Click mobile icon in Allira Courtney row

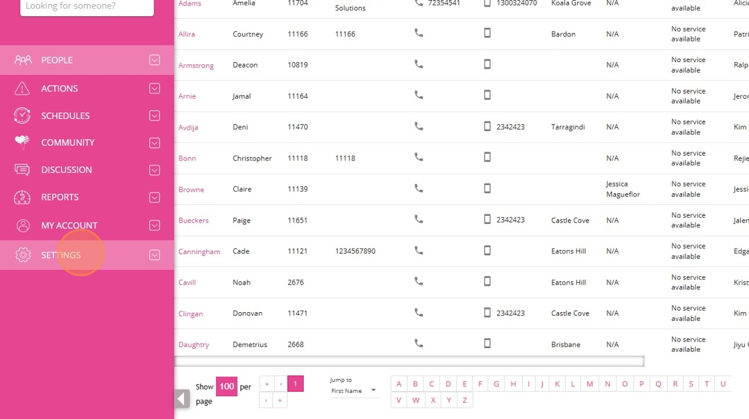(488, 33)
